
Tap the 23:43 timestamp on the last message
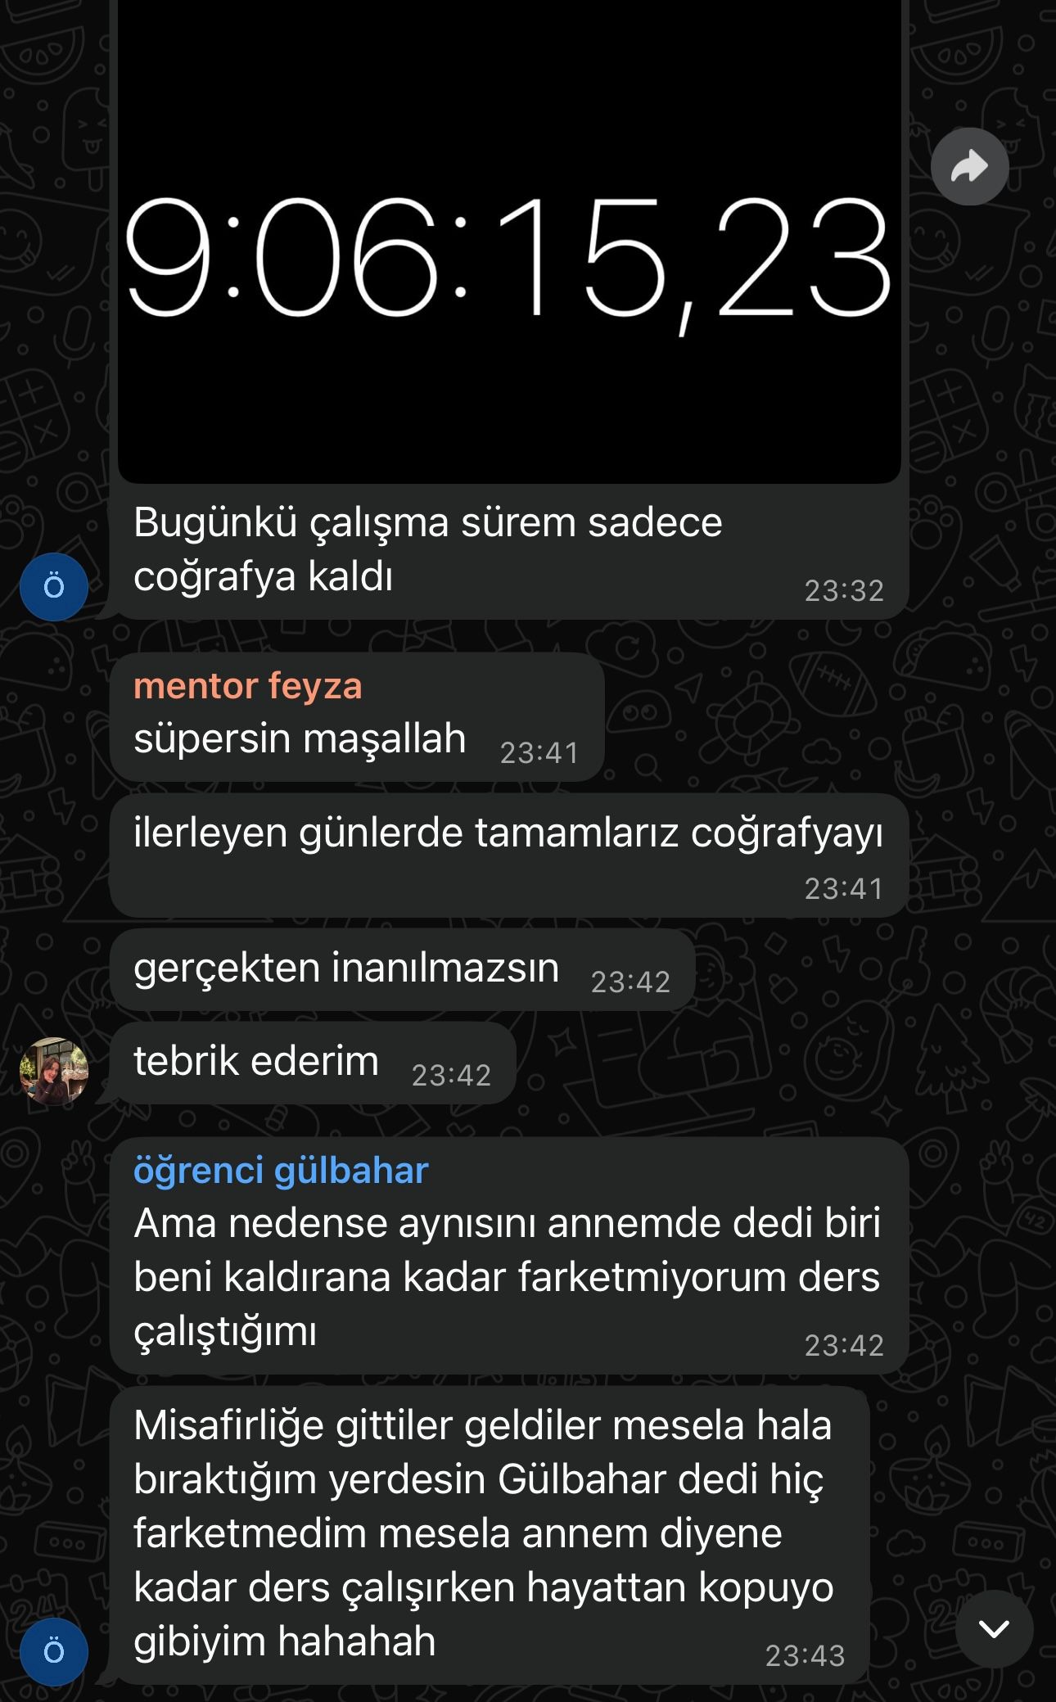tap(805, 1655)
